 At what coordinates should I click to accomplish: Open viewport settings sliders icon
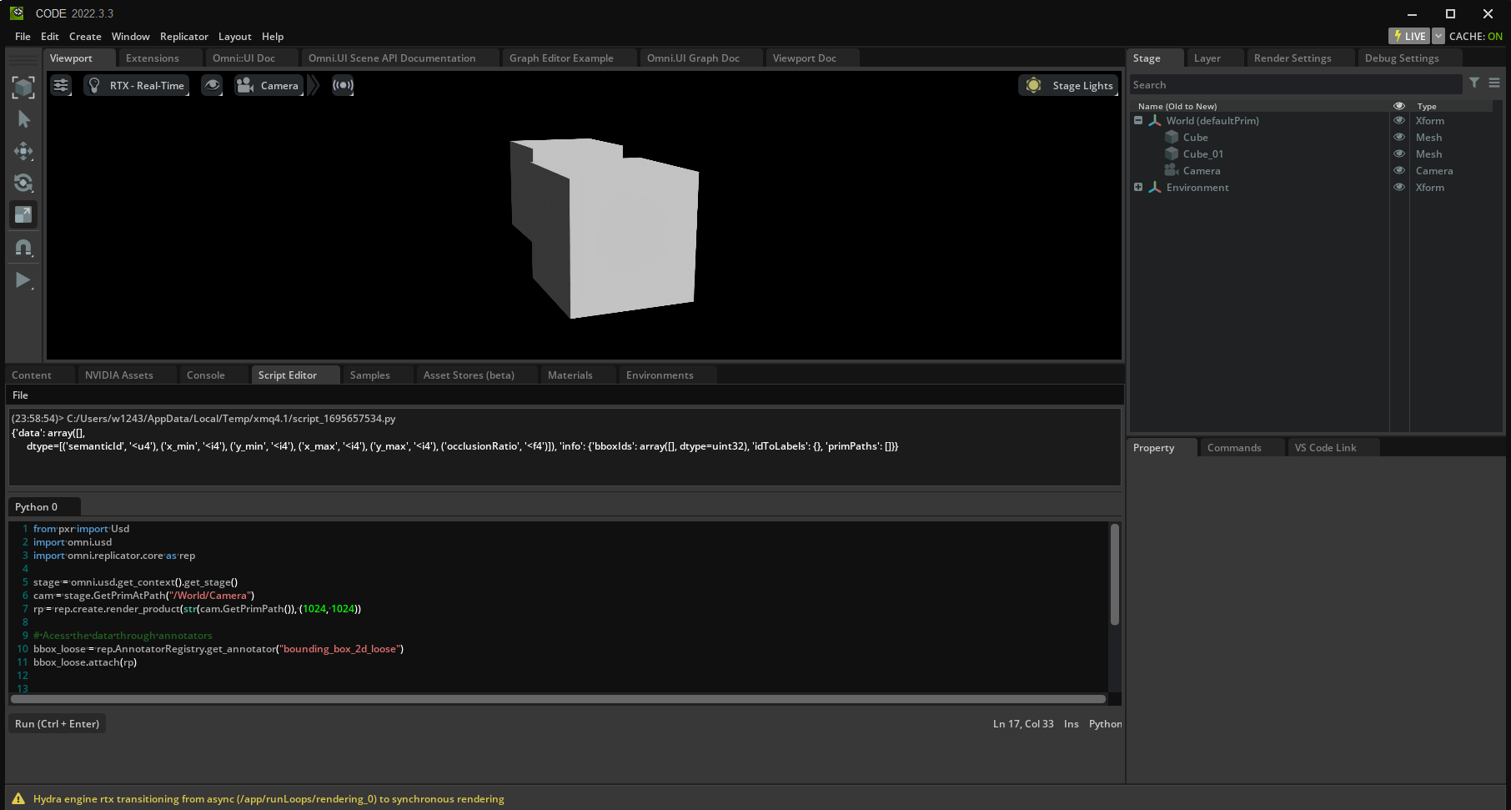(x=61, y=85)
